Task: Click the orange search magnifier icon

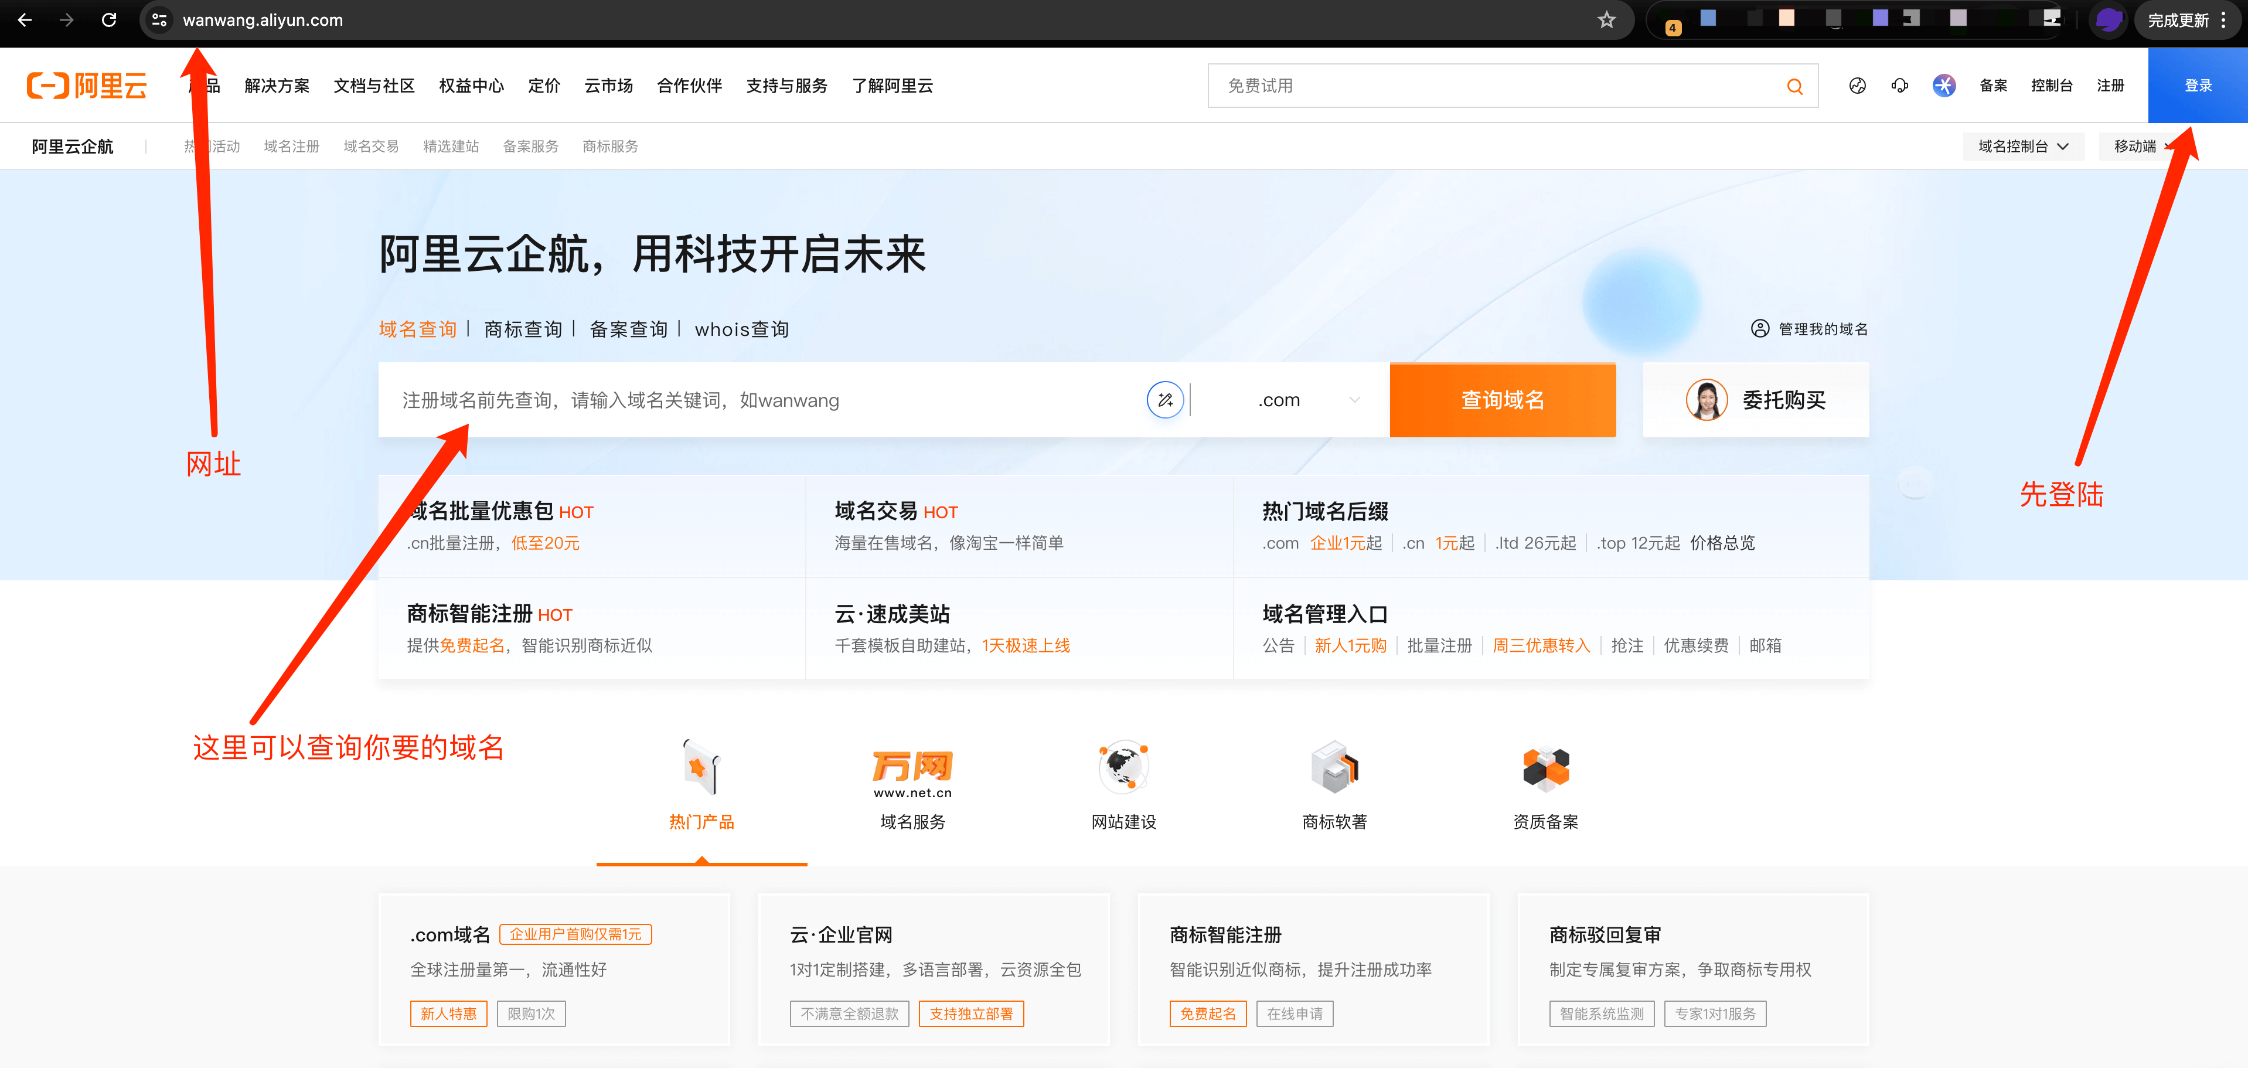Action: coord(1794,86)
